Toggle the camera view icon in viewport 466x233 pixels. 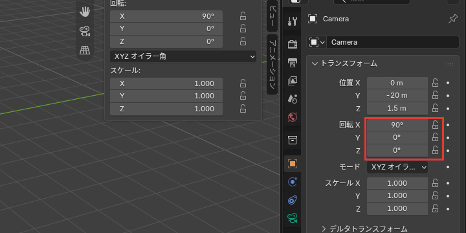(85, 31)
